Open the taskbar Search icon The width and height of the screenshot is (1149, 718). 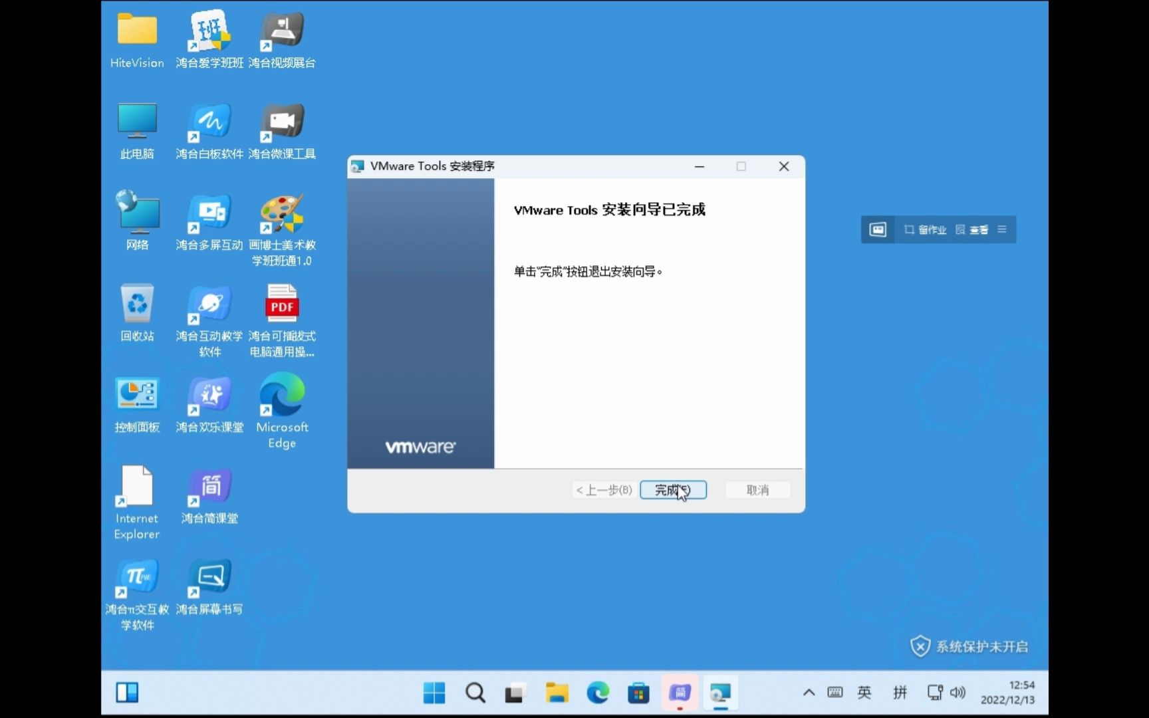[x=475, y=693]
